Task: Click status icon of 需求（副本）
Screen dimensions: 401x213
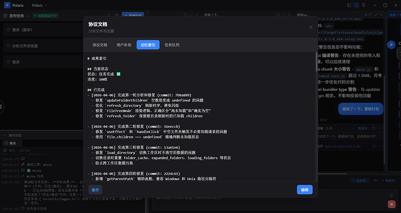Action: (8, 30)
